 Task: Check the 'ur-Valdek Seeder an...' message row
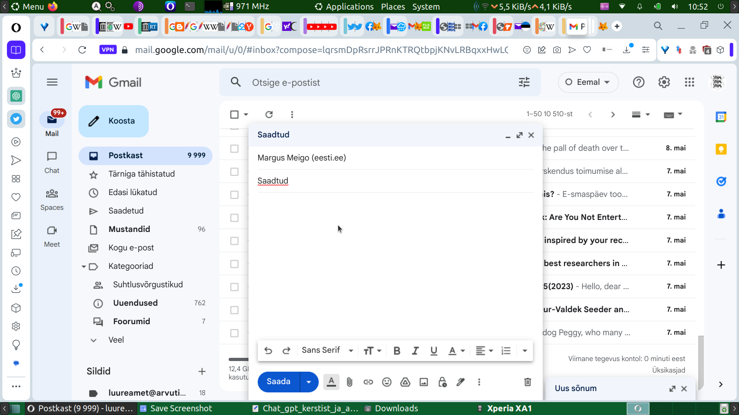pos(235,310)
